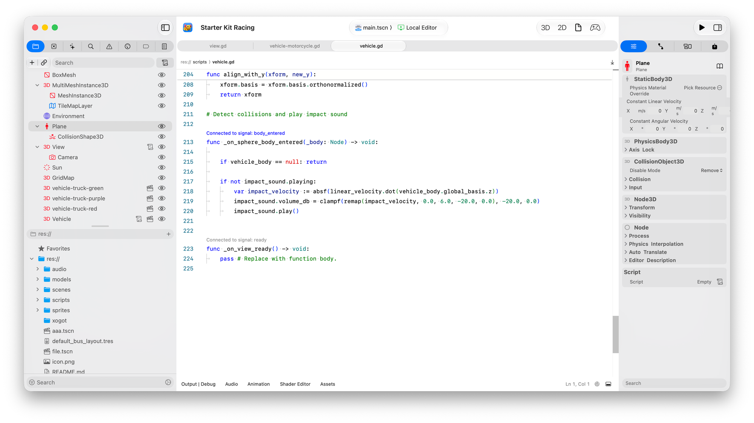Screen dimensions: 754x423
Task: Toggle visibility of BoxMesh node
Action: [x=162, y=75]
